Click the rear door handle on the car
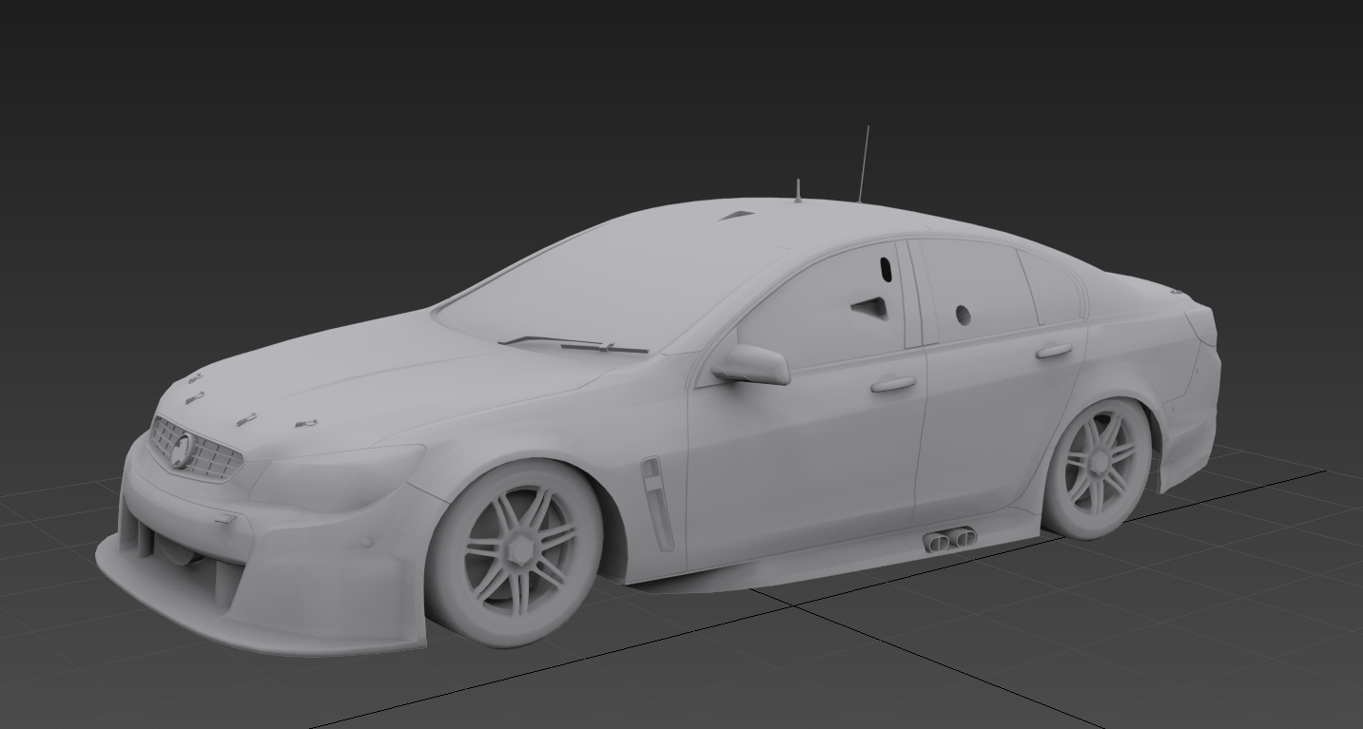This screenshot has height=729, width=1363. [1054, 351]
